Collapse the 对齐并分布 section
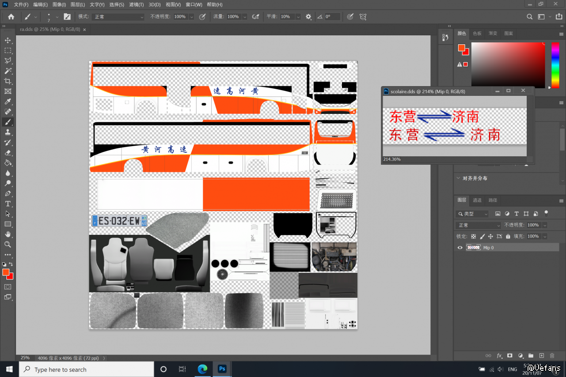The image size is (566, 377). [458, 178]
